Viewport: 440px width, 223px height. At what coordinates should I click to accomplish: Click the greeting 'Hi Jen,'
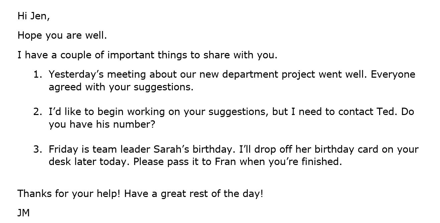click(33, 16)
